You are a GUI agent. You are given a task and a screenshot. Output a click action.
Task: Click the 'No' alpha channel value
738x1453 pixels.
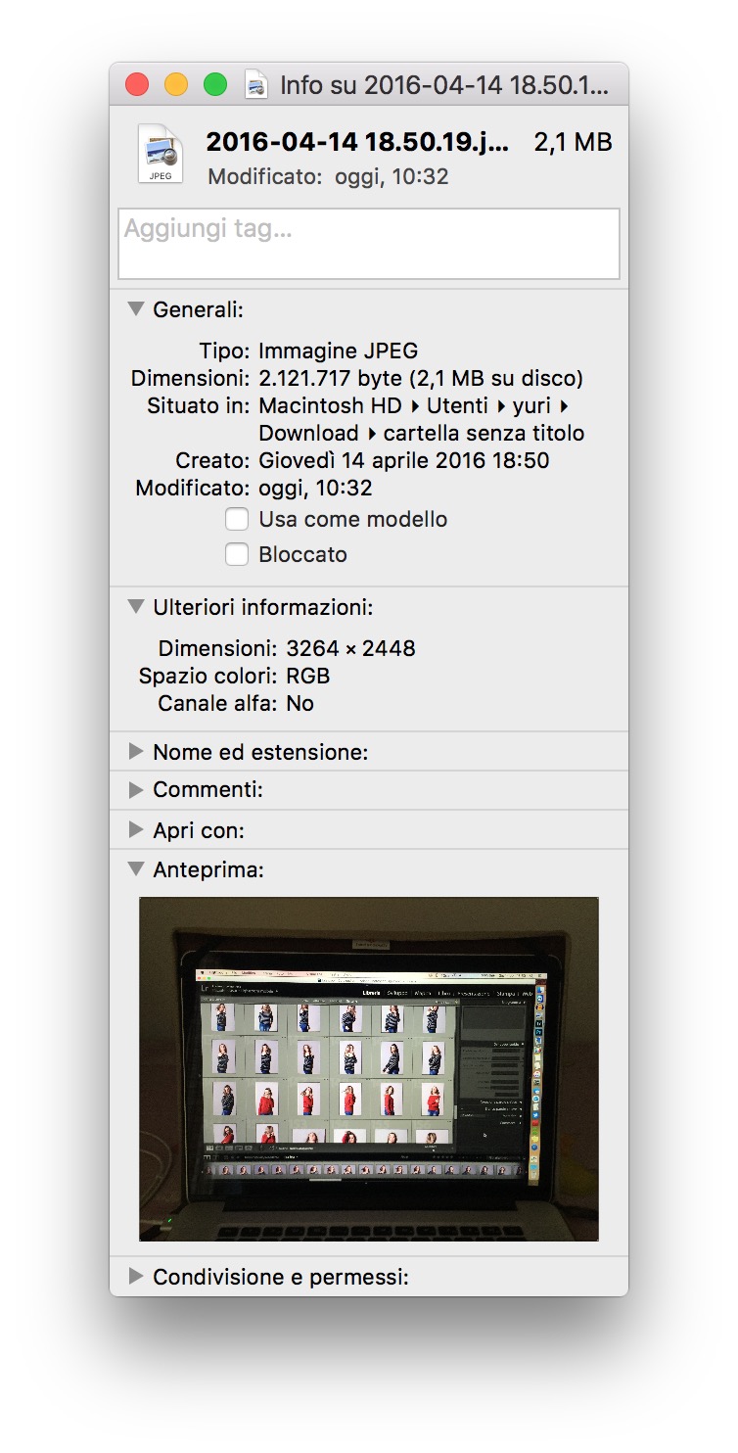click(300, 703)
